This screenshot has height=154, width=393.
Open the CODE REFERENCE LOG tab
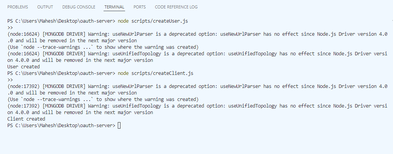point(176,7)
